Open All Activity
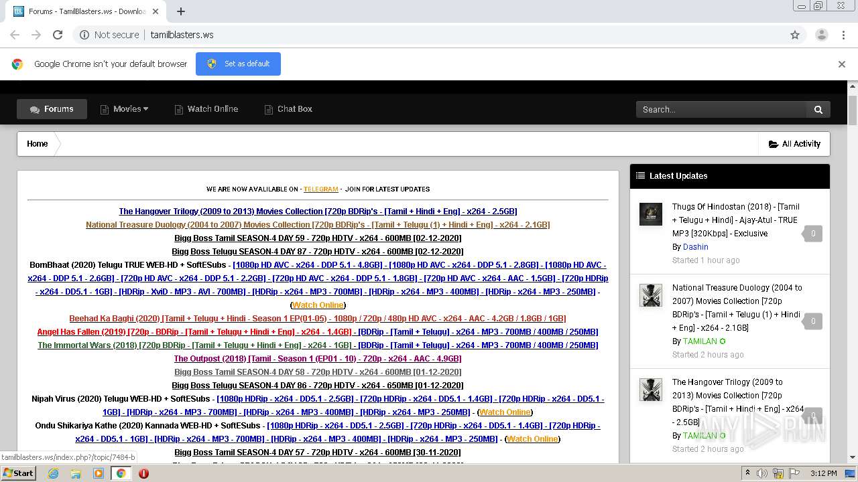 click(794, 144)
